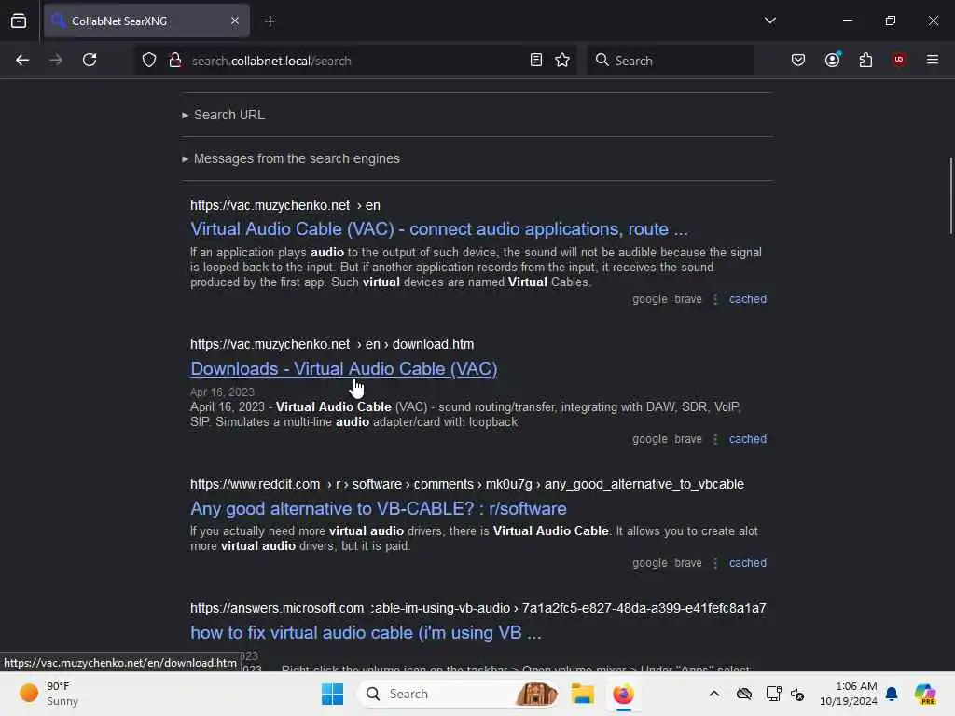
Task: Open more options dots for reddit result
Action: pyautogui.click(x=715, y=564)
